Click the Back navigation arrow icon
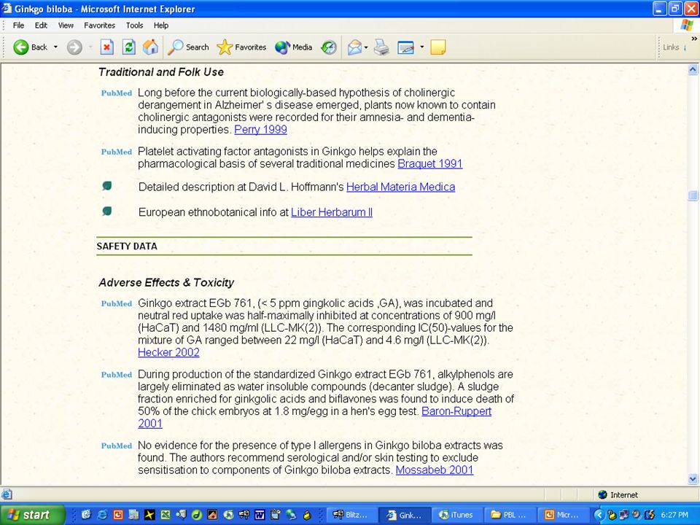Image resolution: width=700 pixels, height=525 pixels. [x=20, y=47]
